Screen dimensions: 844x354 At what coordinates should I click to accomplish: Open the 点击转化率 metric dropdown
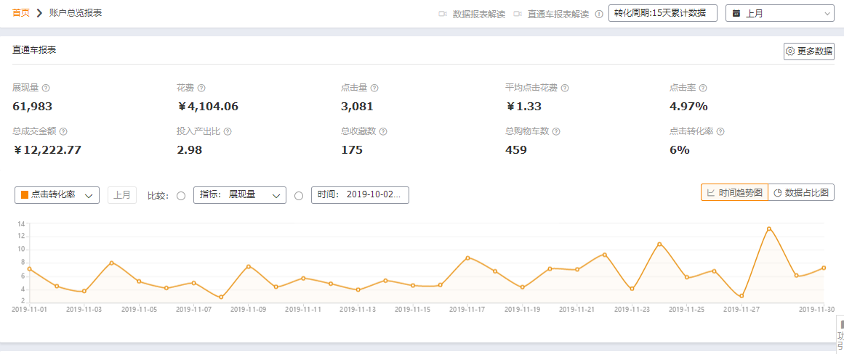57,195
